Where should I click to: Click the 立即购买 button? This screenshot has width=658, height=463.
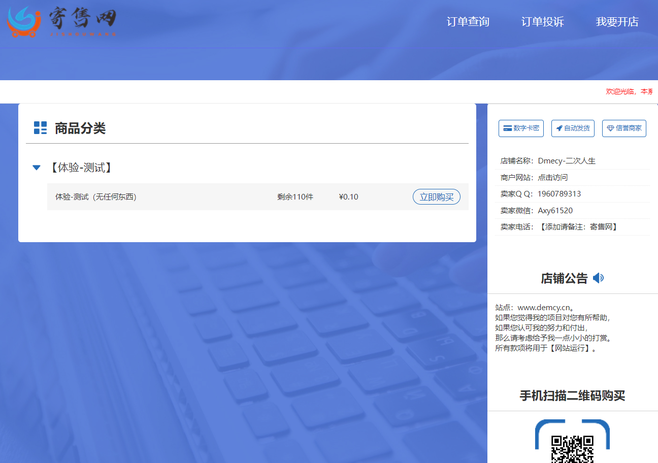(x=437, y=197)
